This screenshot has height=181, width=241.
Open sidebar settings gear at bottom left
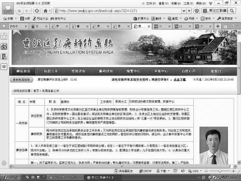click(x=4, y=163)
